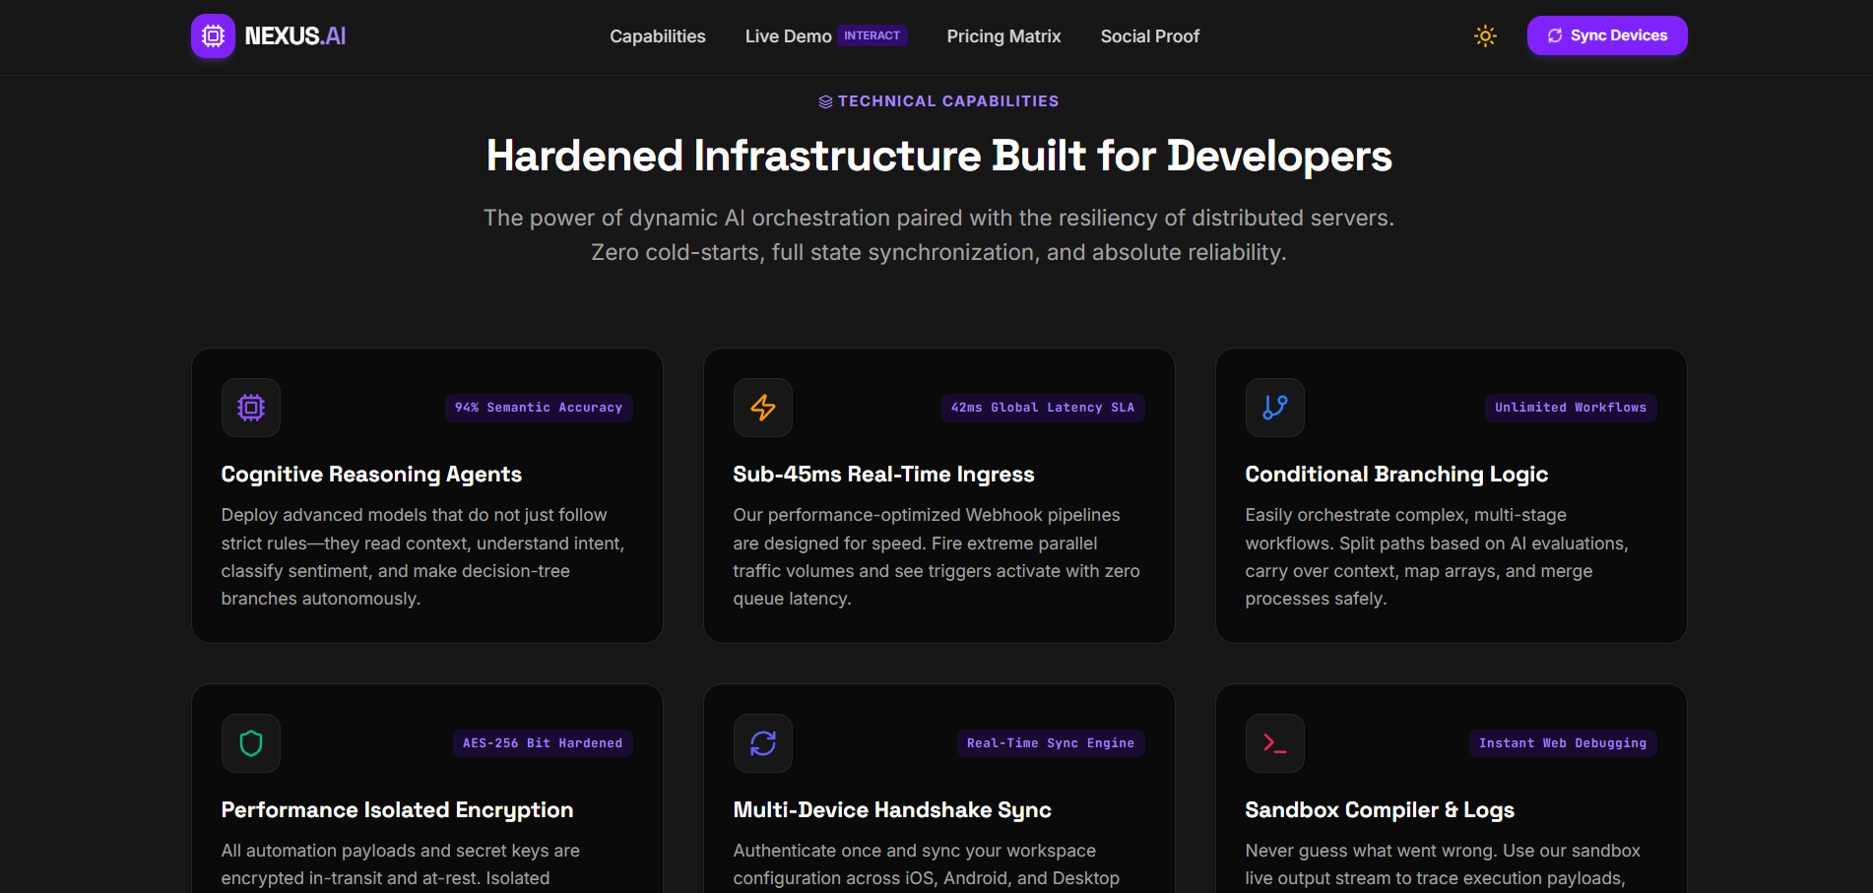Click the INTERACT badge beside Live Demo
This screenshot has width=1873, height=893.
click(x=872, y=35)
